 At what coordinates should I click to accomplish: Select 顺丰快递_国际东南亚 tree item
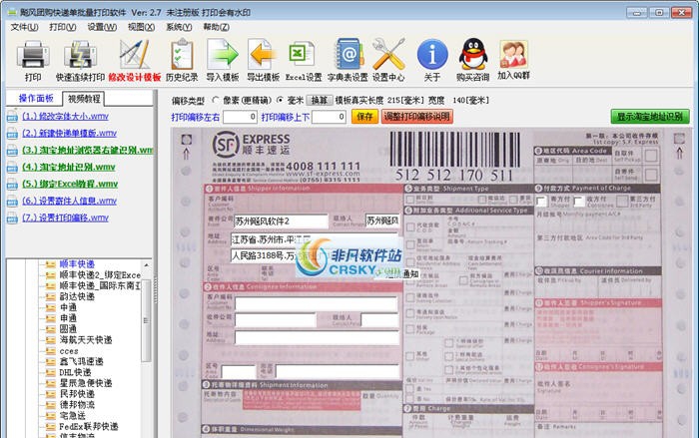tap(100, 285)
